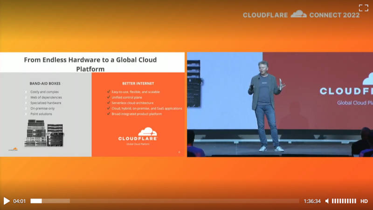Screen dimensions: 373x210
Task: Click the speaker video feed
Action: 280,104
